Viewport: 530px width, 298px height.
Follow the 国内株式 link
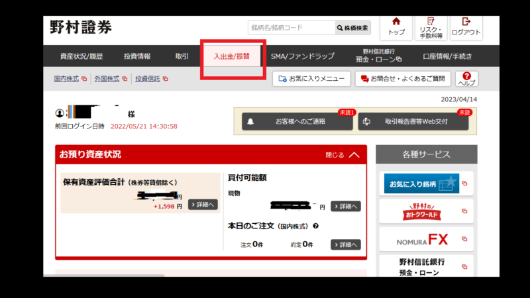click(x=66, y=79)
